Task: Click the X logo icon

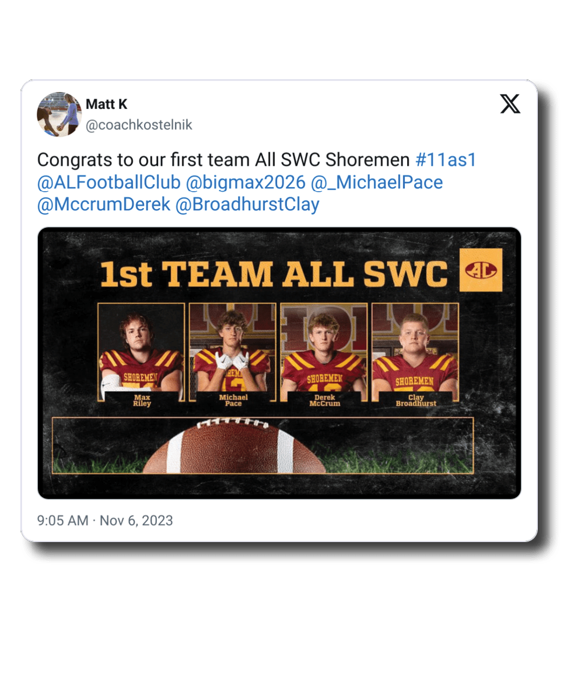Action: point(510,104)
